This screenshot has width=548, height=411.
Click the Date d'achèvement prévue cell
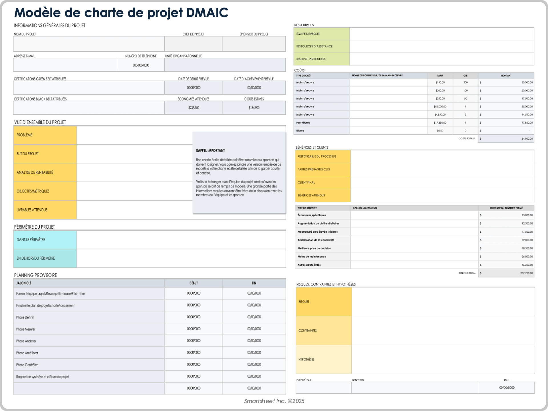point(254,88)
